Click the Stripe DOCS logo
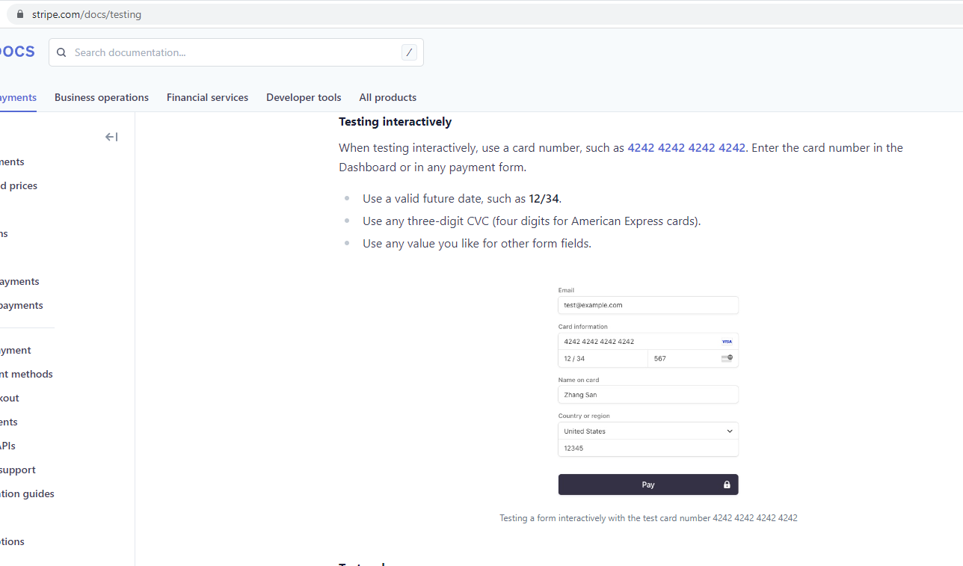Screen dimensions: 963x566 [x=16, y=52]
